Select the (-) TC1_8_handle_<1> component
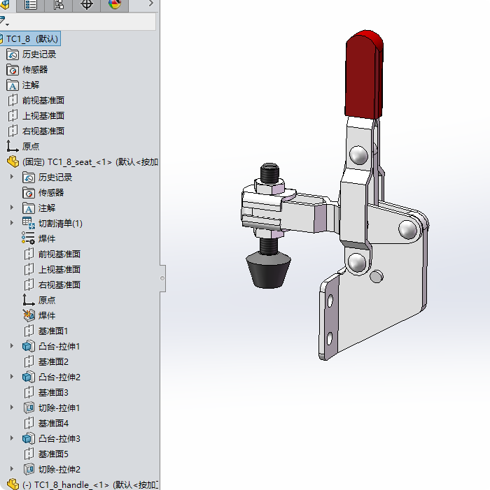Screen dimensions: 490x490 (90, 484)
